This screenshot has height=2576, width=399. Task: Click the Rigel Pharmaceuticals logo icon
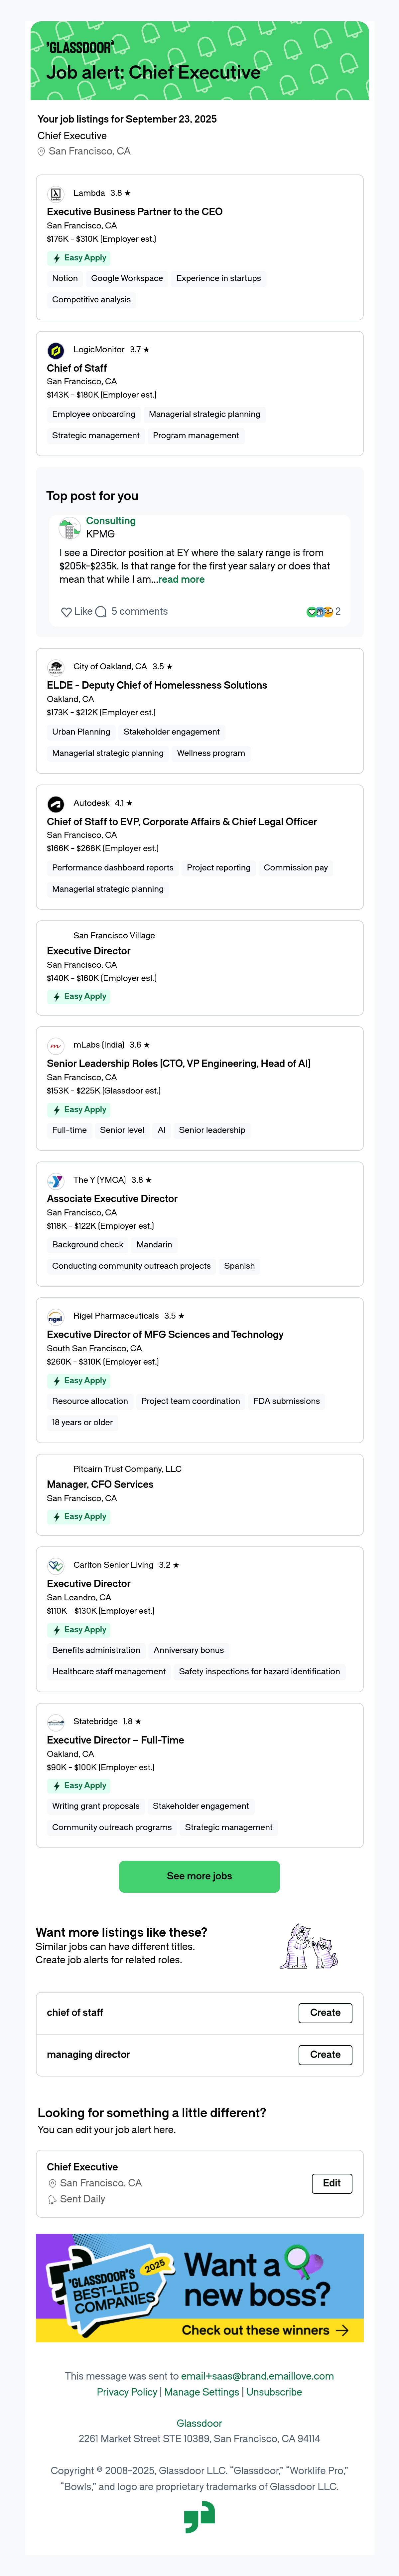click(x=56, y=1316)
